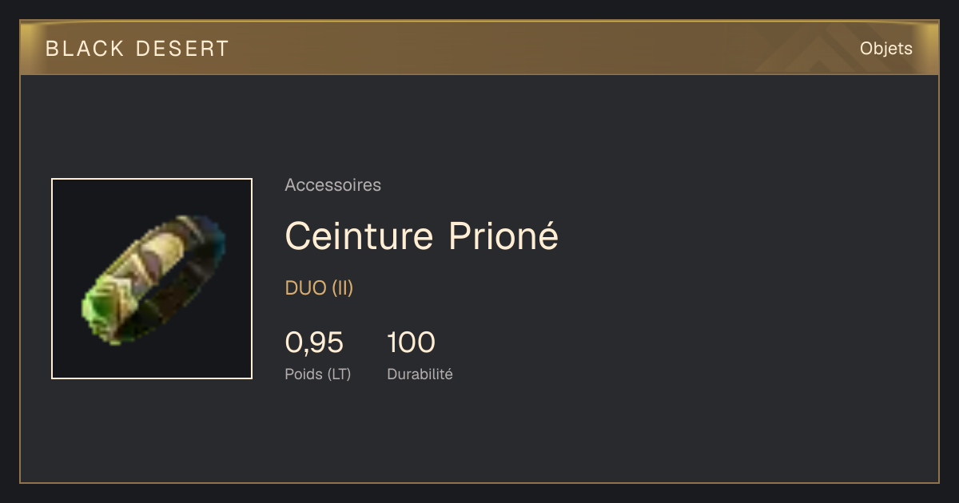This screenshot has height=503, width=959.
Task: Select the 100 durability value
Action: (x=411, y=343)
